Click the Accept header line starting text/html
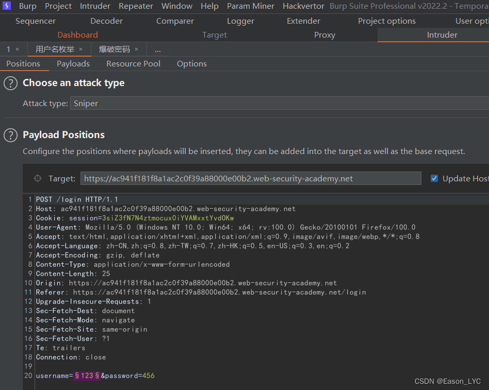The image size is (489, 390). coord(227,237)
